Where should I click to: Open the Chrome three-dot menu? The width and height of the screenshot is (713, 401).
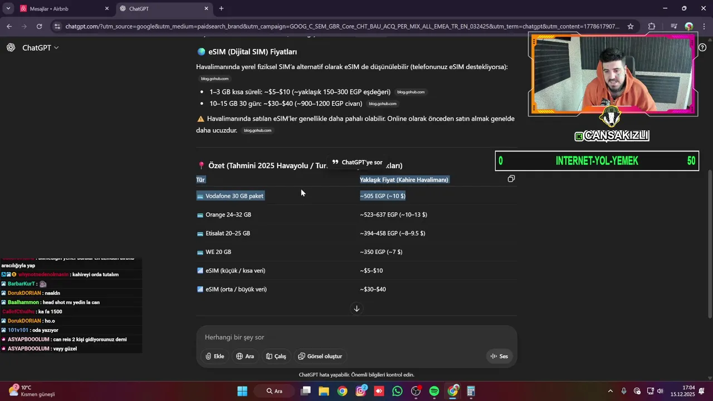704,26
